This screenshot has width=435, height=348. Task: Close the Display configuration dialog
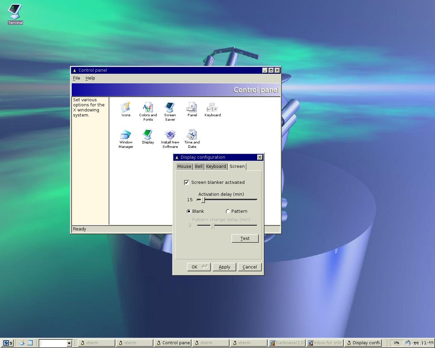(x=260, y=157)
